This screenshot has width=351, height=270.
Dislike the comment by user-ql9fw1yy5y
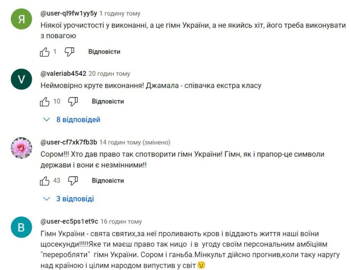click(x=69, y=52)
